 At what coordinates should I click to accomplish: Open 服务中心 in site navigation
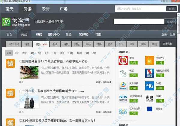54,34
